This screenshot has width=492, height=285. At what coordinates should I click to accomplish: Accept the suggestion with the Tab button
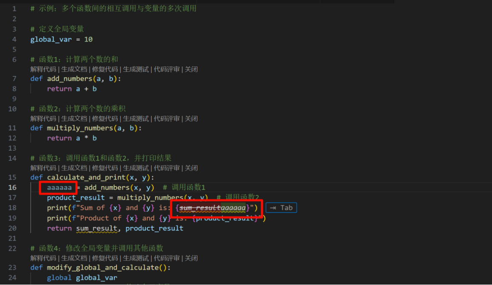coord(281,208)
